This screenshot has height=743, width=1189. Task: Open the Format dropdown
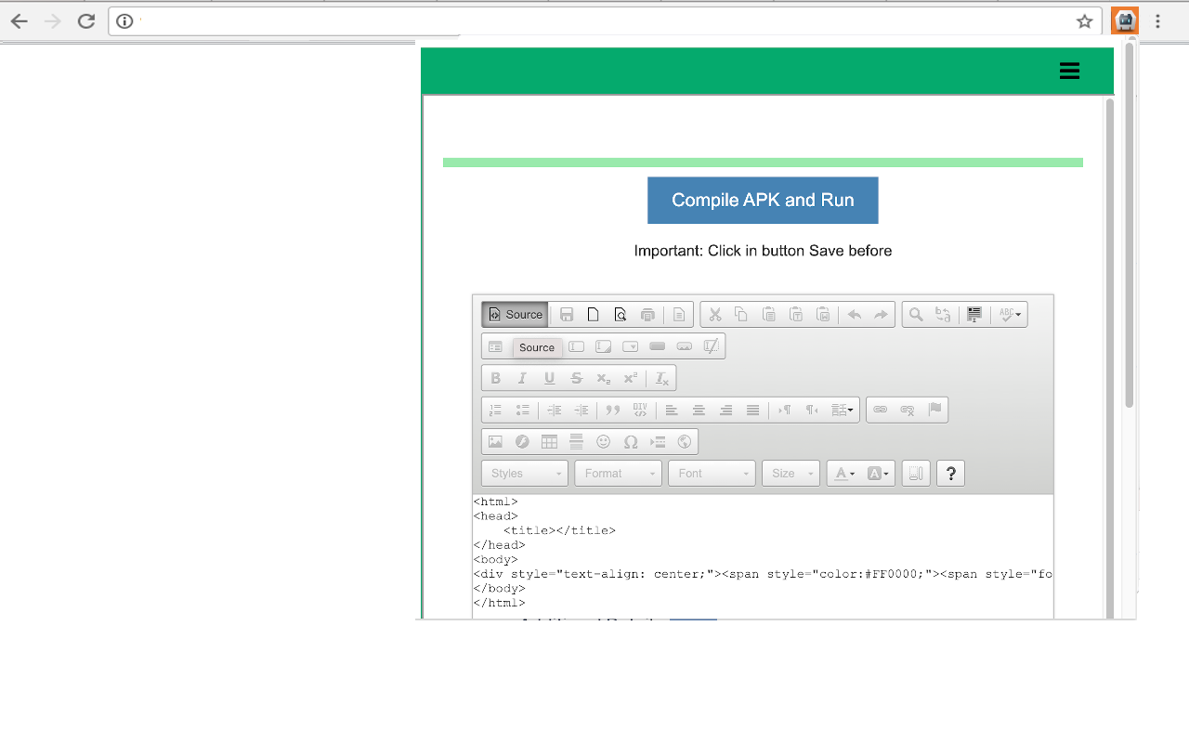click(619, 474)
